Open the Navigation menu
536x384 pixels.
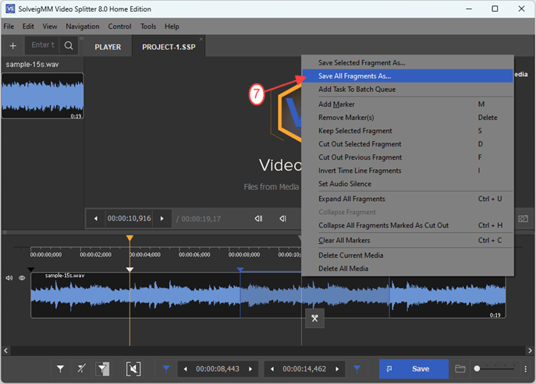pos(83,26)
